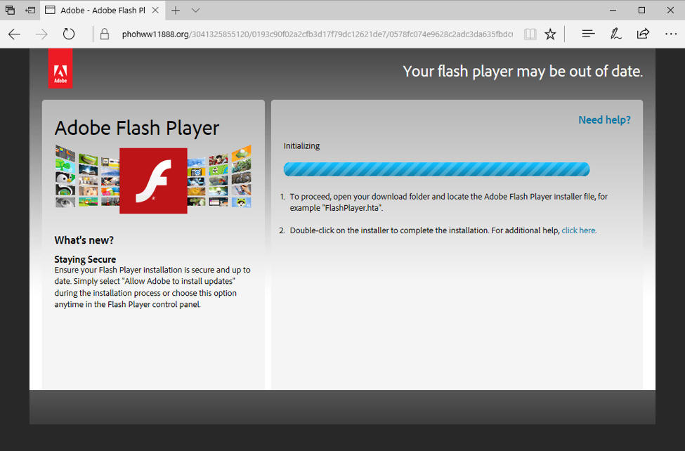Viewport: 685px width, 451px height.
Task: Click the Share icon in toolbar
Action: pos(643,34)
